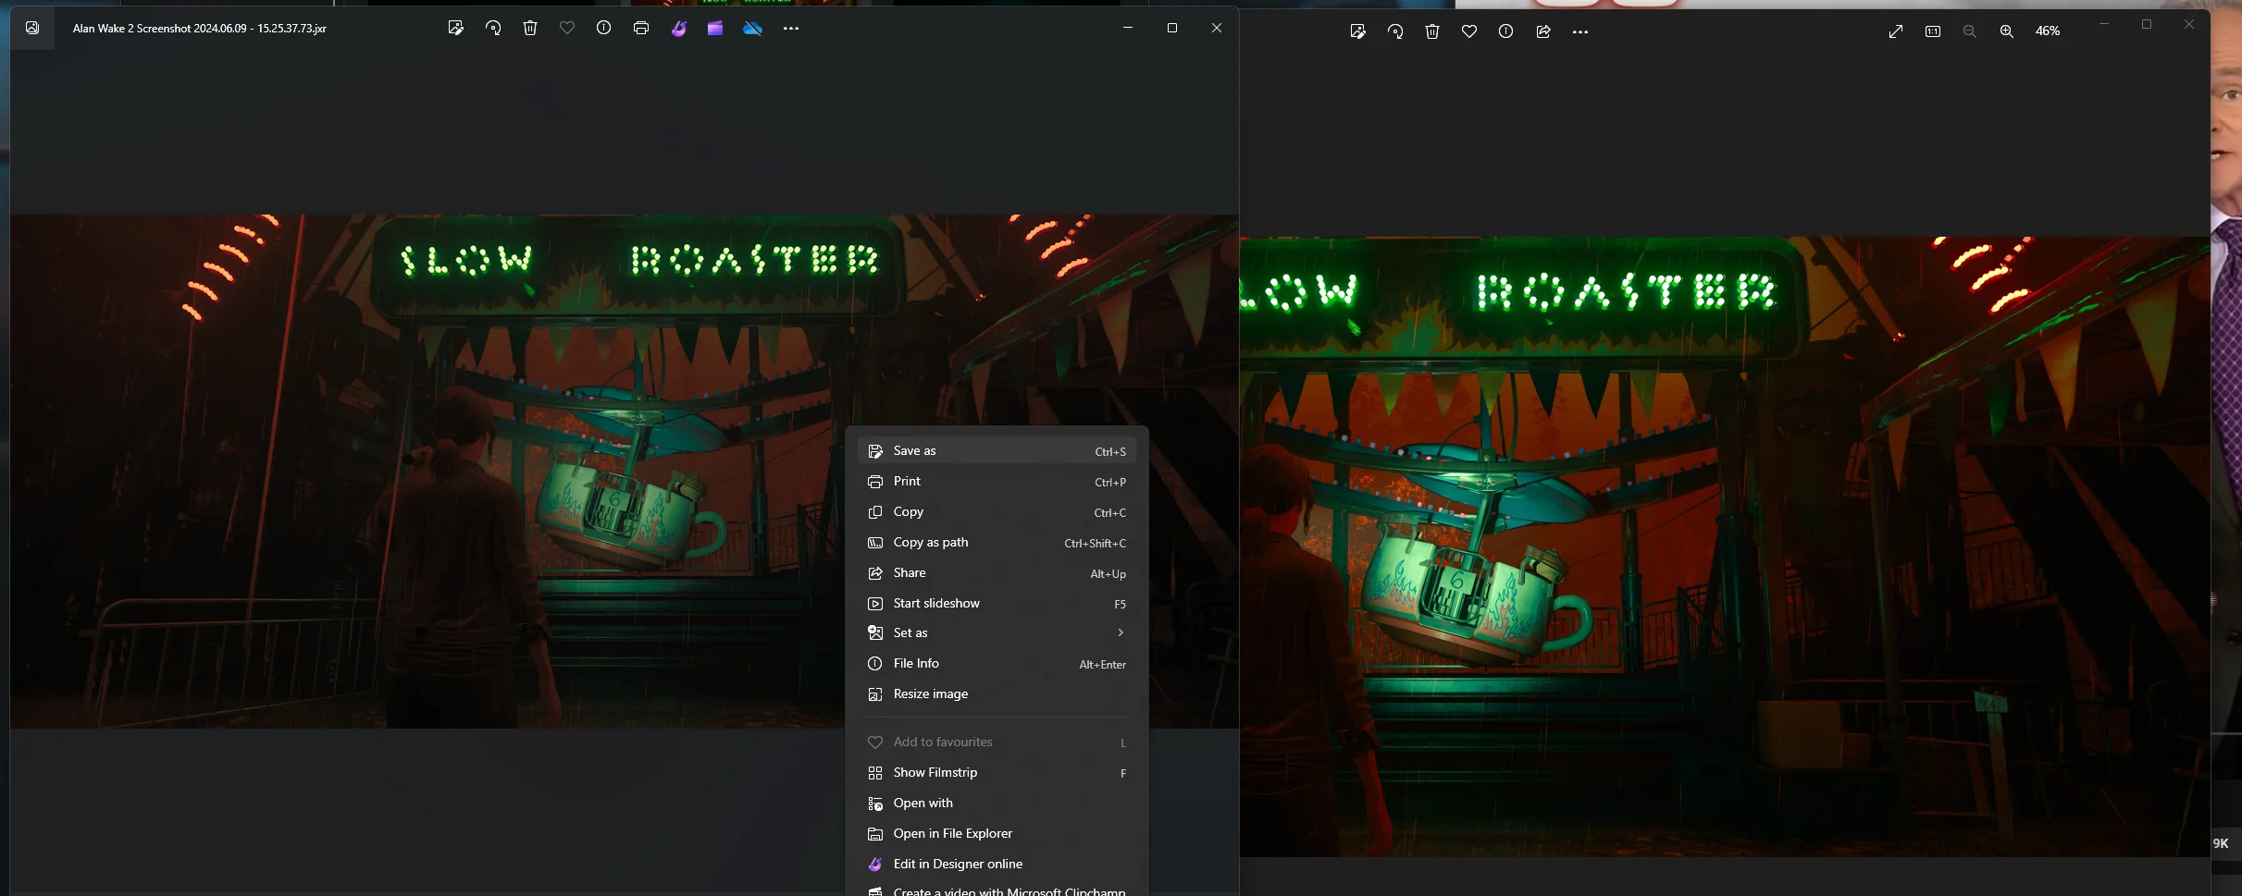Pick Share from the context menu
2242x896 pixels.
[997, 572]
